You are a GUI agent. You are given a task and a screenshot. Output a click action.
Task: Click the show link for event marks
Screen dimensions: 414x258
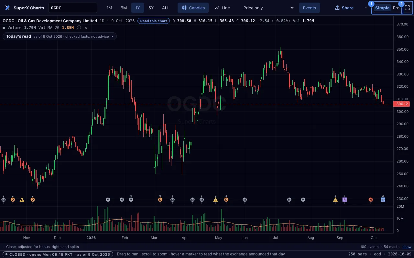(x=407, y=247)
